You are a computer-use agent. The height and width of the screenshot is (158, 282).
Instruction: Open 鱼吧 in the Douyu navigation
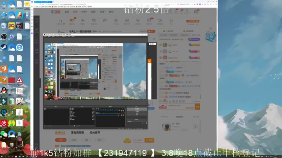pyautogui.click(x=111, y=12)
